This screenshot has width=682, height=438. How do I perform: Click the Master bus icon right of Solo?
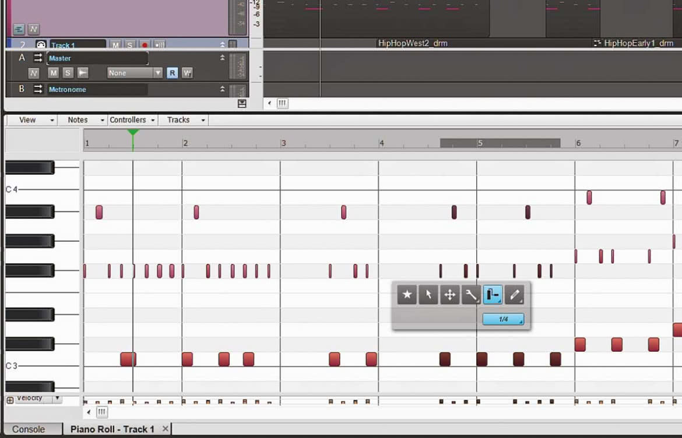(x=83, y=73)
